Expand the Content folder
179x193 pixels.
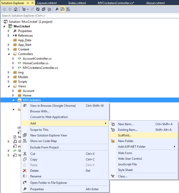[9, 49]
